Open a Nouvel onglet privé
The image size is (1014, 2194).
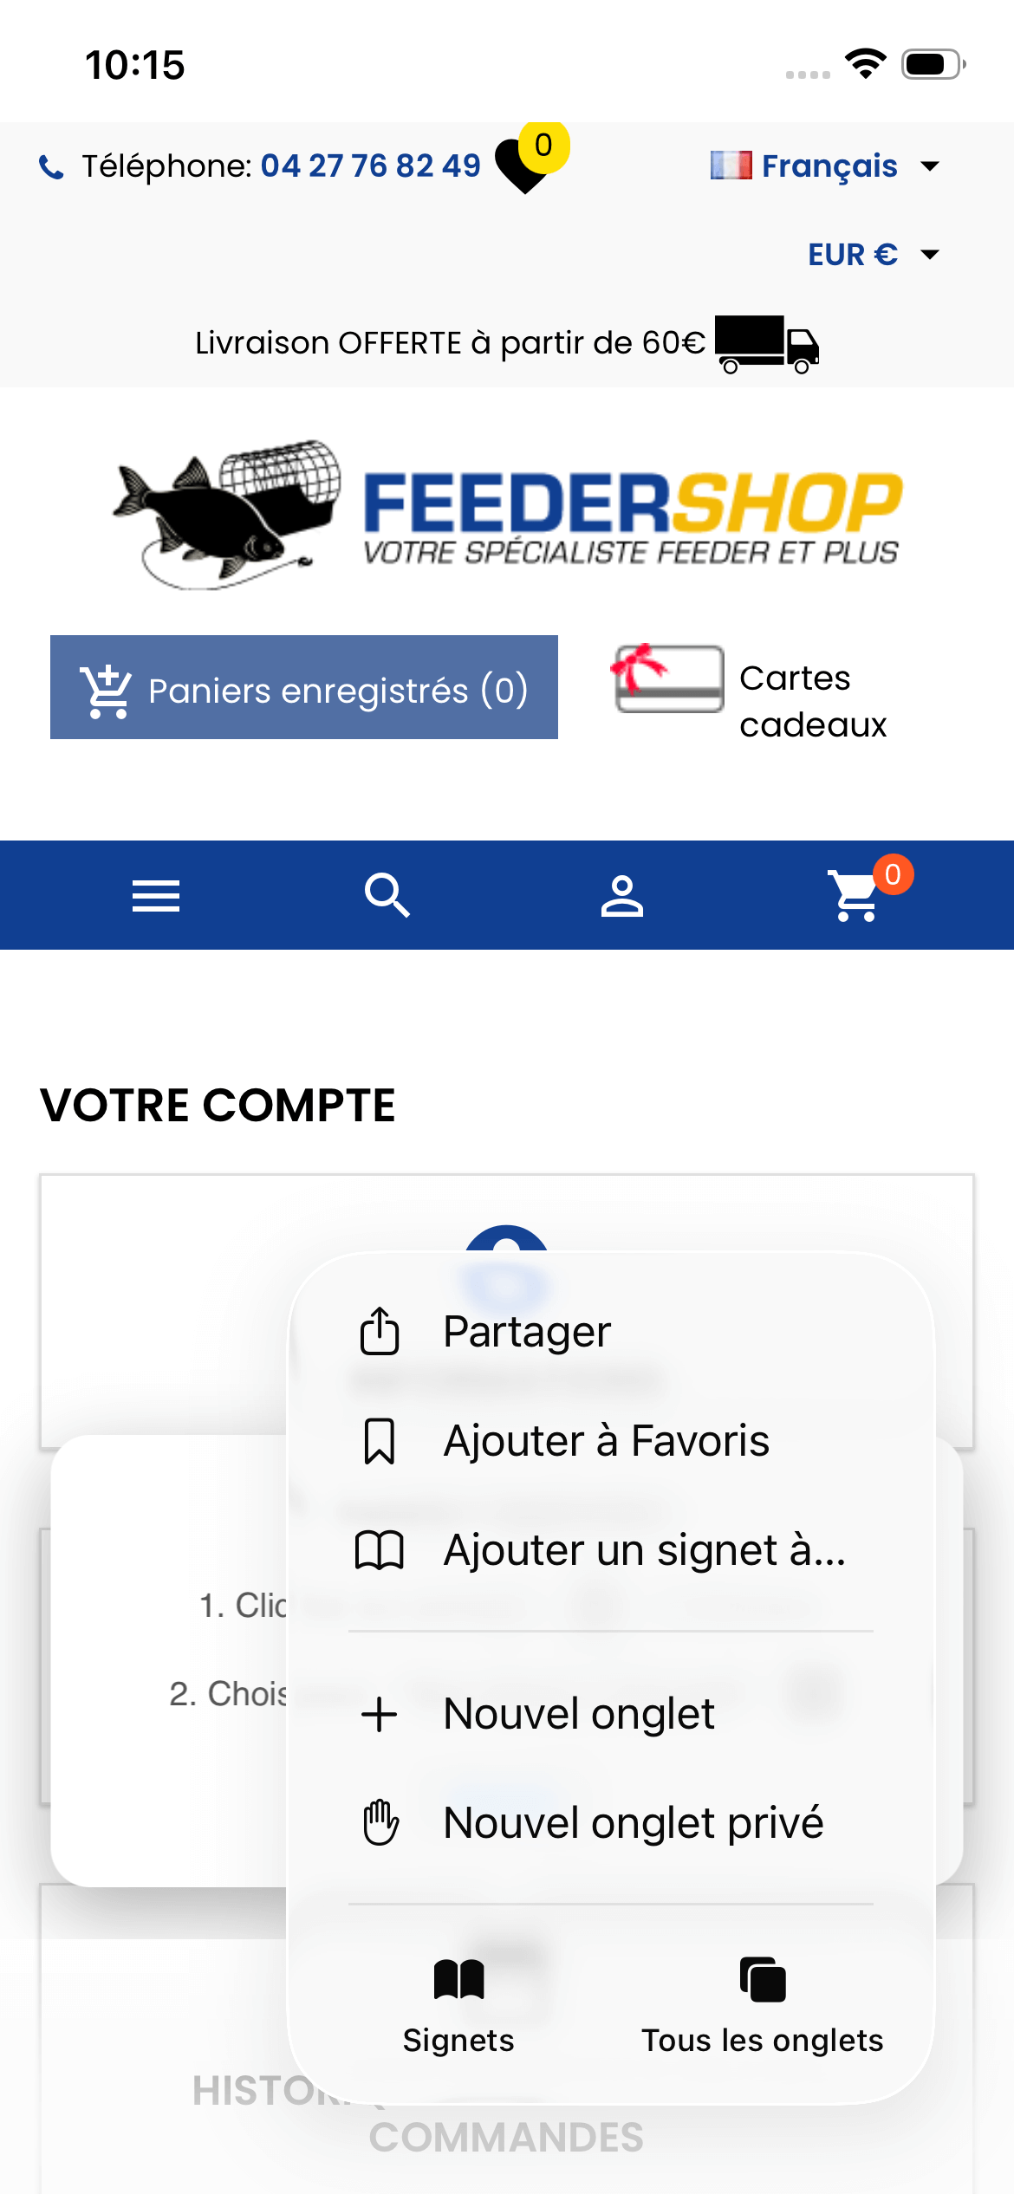pyautogui.click(x=633, y=1823)
